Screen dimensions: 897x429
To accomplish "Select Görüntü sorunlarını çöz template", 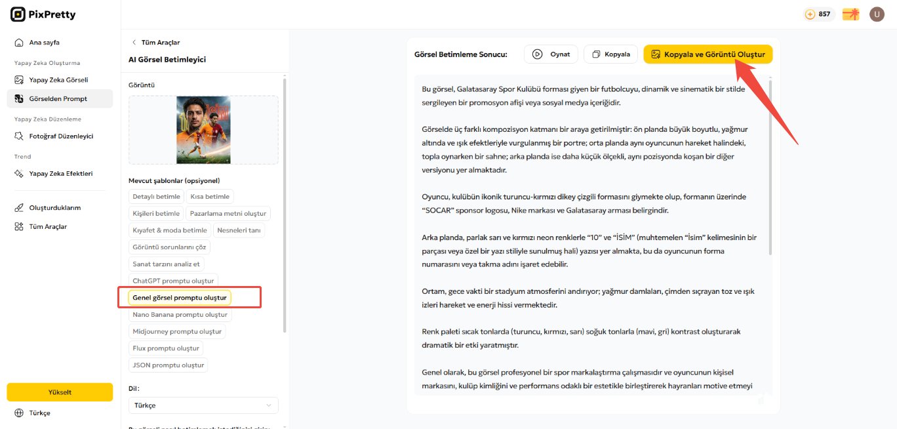I will pyautogui.click(x=170, y=247).
